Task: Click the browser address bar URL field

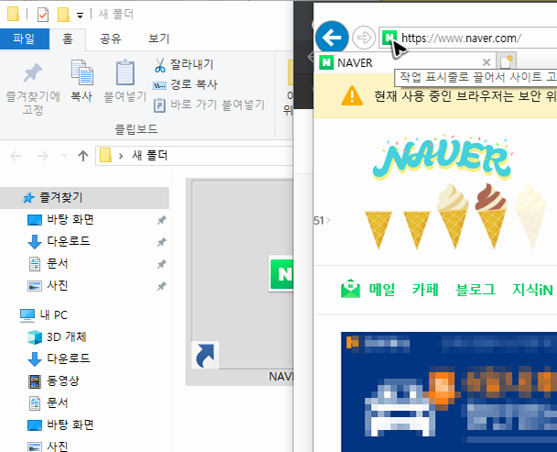Action: point(469,38)
